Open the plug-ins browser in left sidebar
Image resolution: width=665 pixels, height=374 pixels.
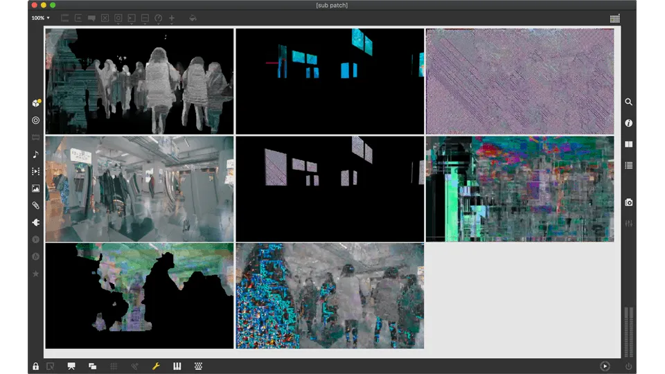35,222
